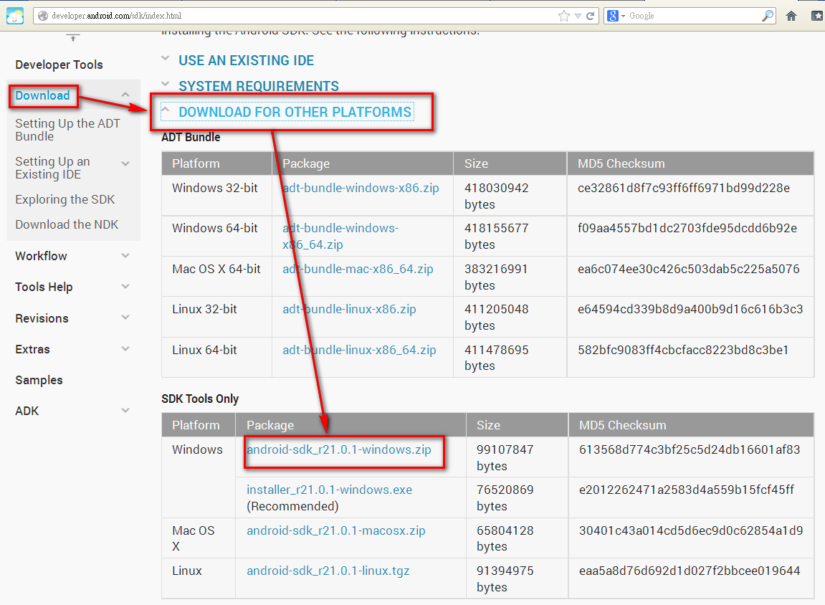This screenshot has width=825, height=605.
Task: Download adt-bundle-mac-x86_64.zip
Action: 358,269
